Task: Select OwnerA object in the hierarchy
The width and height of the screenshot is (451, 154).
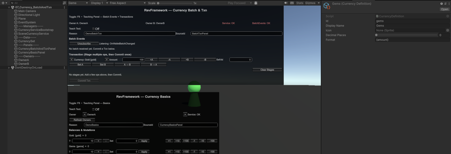Action: pos(24,60)
